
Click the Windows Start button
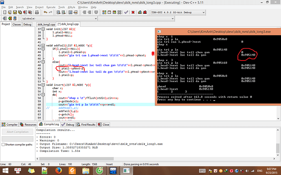[x=4, y=170]
